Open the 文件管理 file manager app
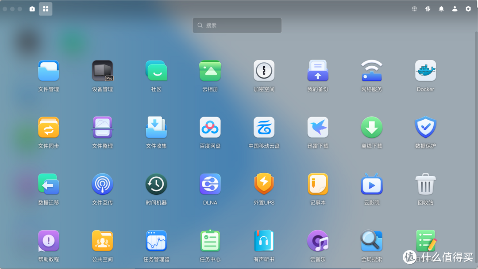Viewport: 478px width, 269px height. 49,71
